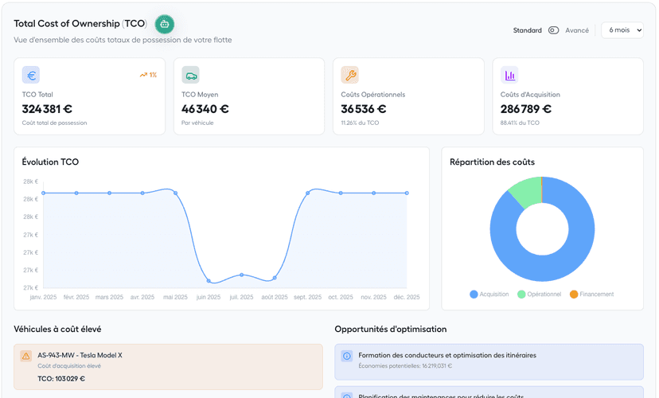Image resolution: width=659 pixels, height=398 pixels.
Task: Click the bar chart icon on Coûts d'Acquisition card
Action: pos(509,76)
